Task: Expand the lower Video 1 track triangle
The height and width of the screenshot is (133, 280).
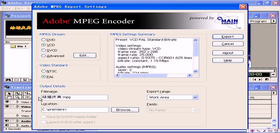Action: click(x=18, y=116)
